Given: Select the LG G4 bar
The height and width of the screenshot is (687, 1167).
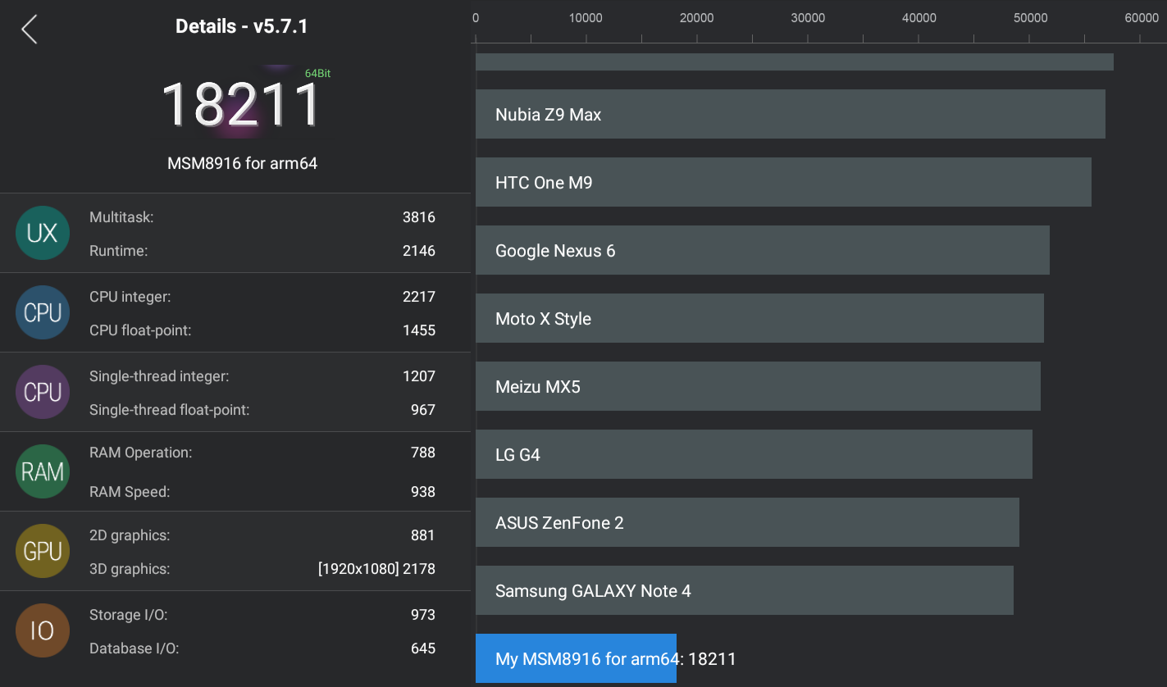Looking at the screenshot, I should pyautogui.click(x=754, y=454).
